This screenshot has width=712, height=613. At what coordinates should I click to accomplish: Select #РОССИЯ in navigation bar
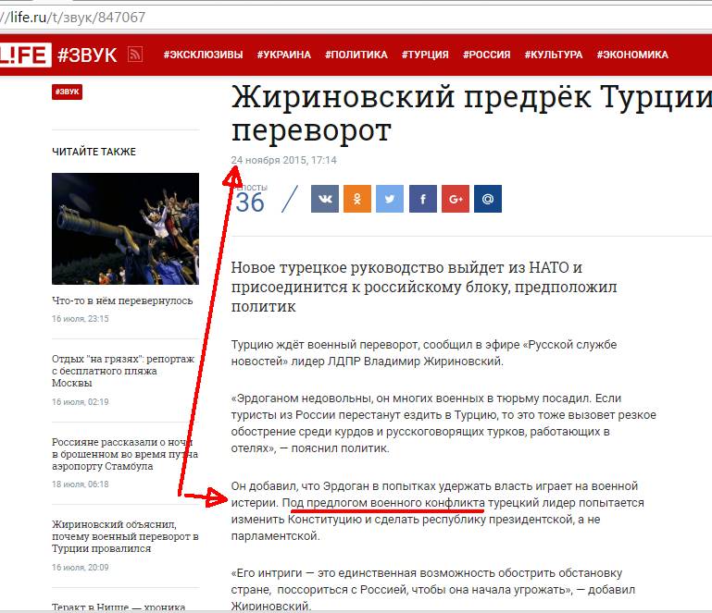[x=486, y=55]
